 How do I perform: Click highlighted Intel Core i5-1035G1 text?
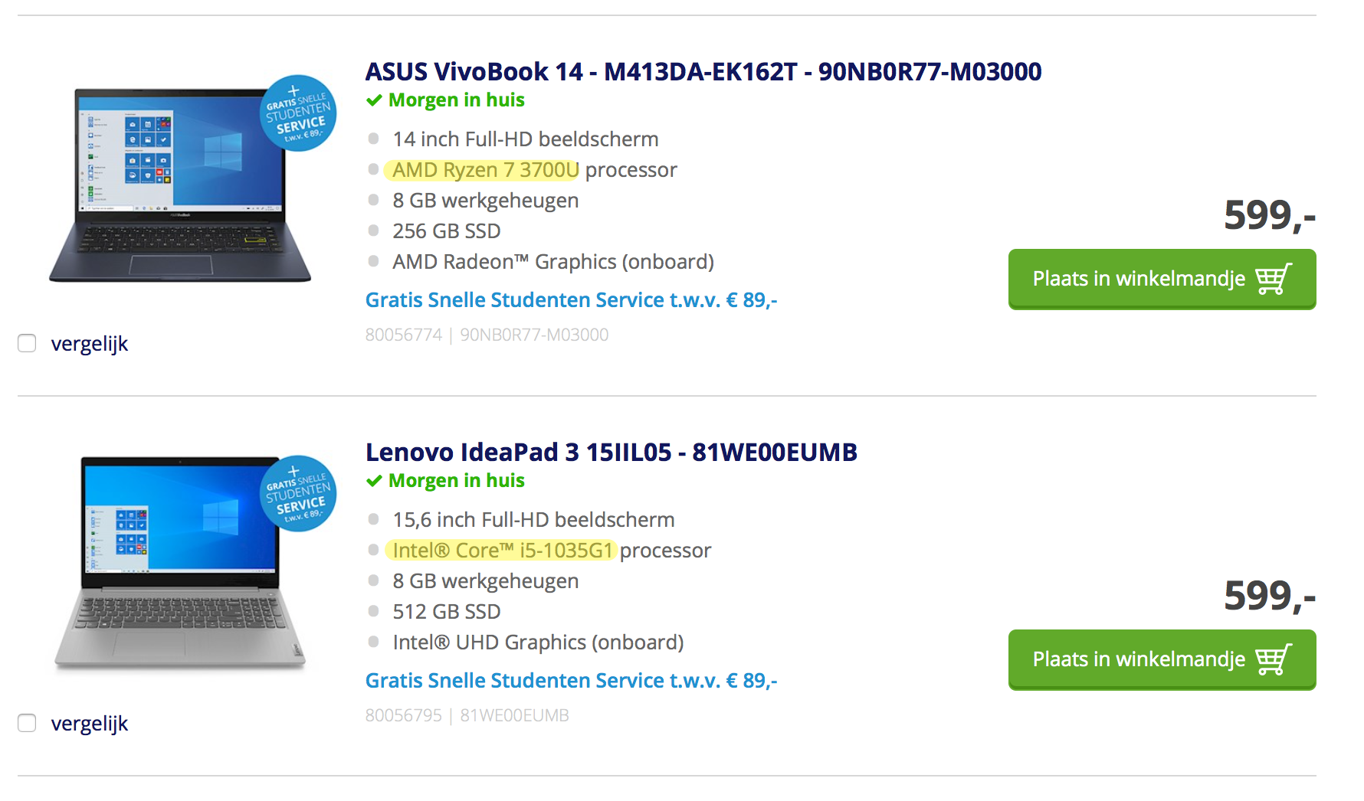(x=502, y=551)
